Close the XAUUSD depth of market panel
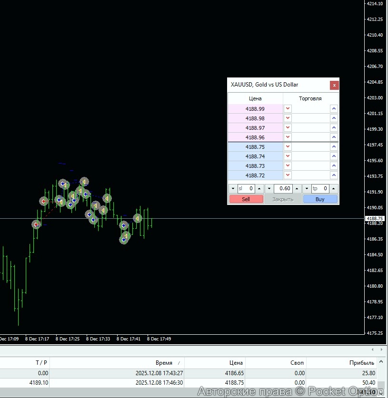 pos(334,85)
